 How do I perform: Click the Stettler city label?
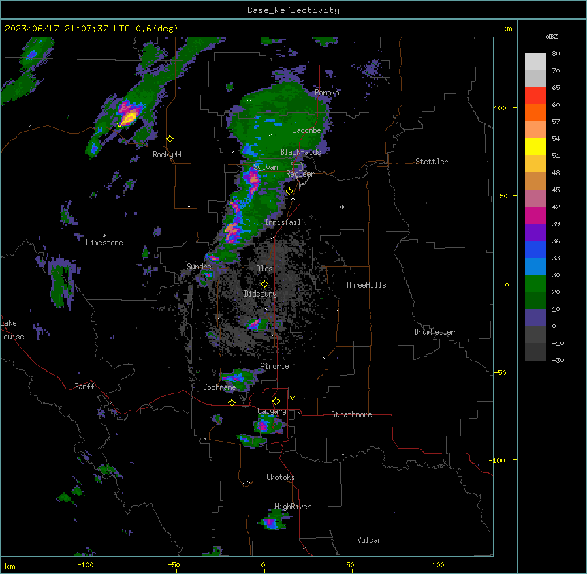[432, 162]
